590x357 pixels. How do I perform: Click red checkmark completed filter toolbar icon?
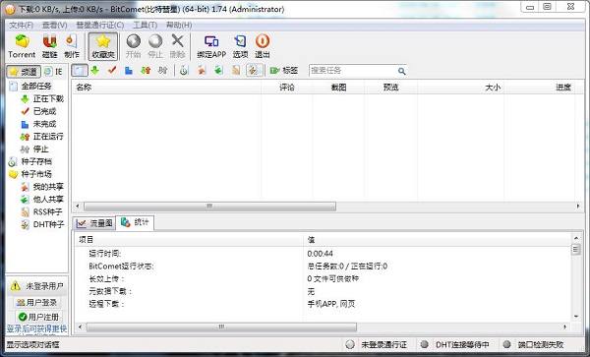pos(112,71)
